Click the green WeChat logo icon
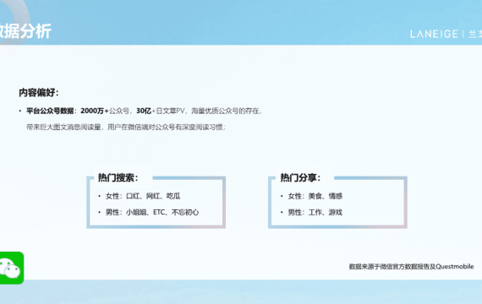482x304 pixels. click(x=11, y=268)
